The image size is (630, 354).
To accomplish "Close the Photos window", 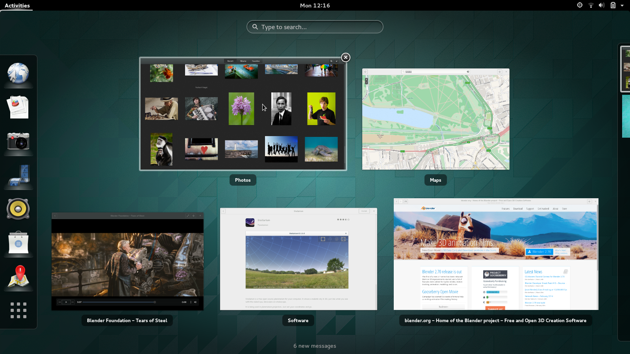I will tap(345, 57).
